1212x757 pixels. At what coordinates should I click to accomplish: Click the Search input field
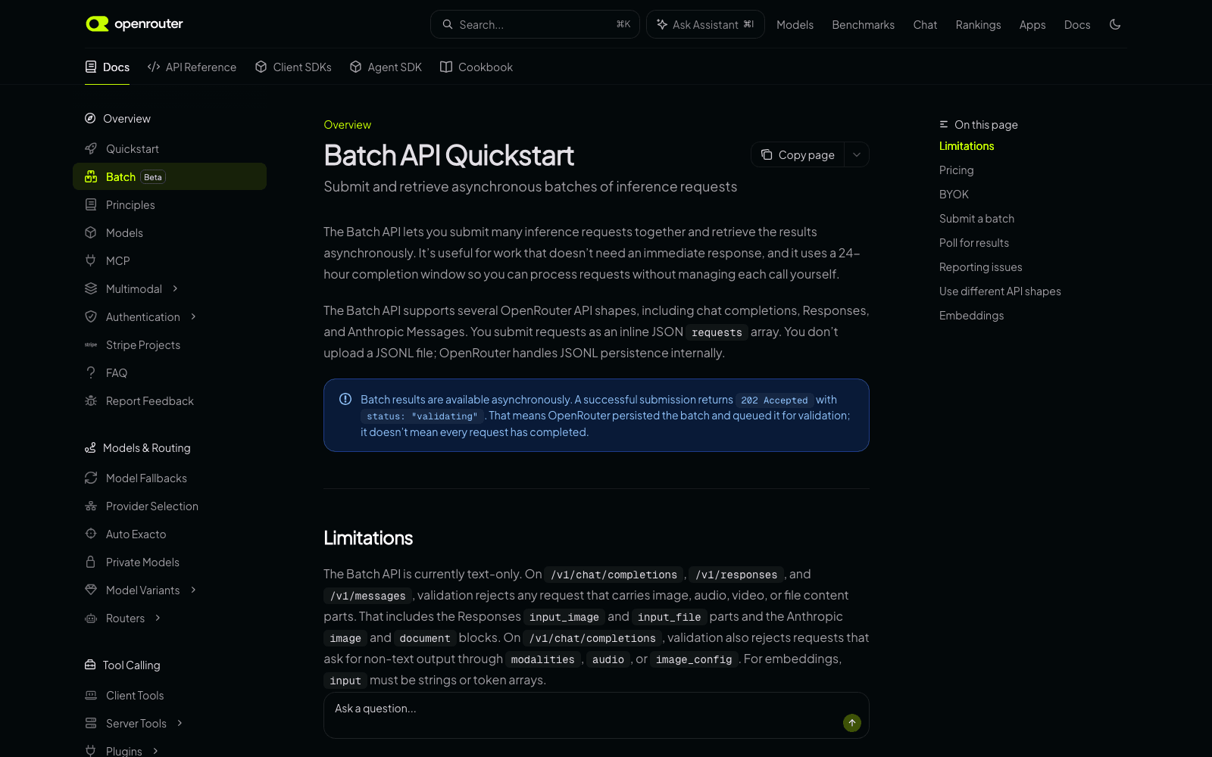[x=535, y=24]
